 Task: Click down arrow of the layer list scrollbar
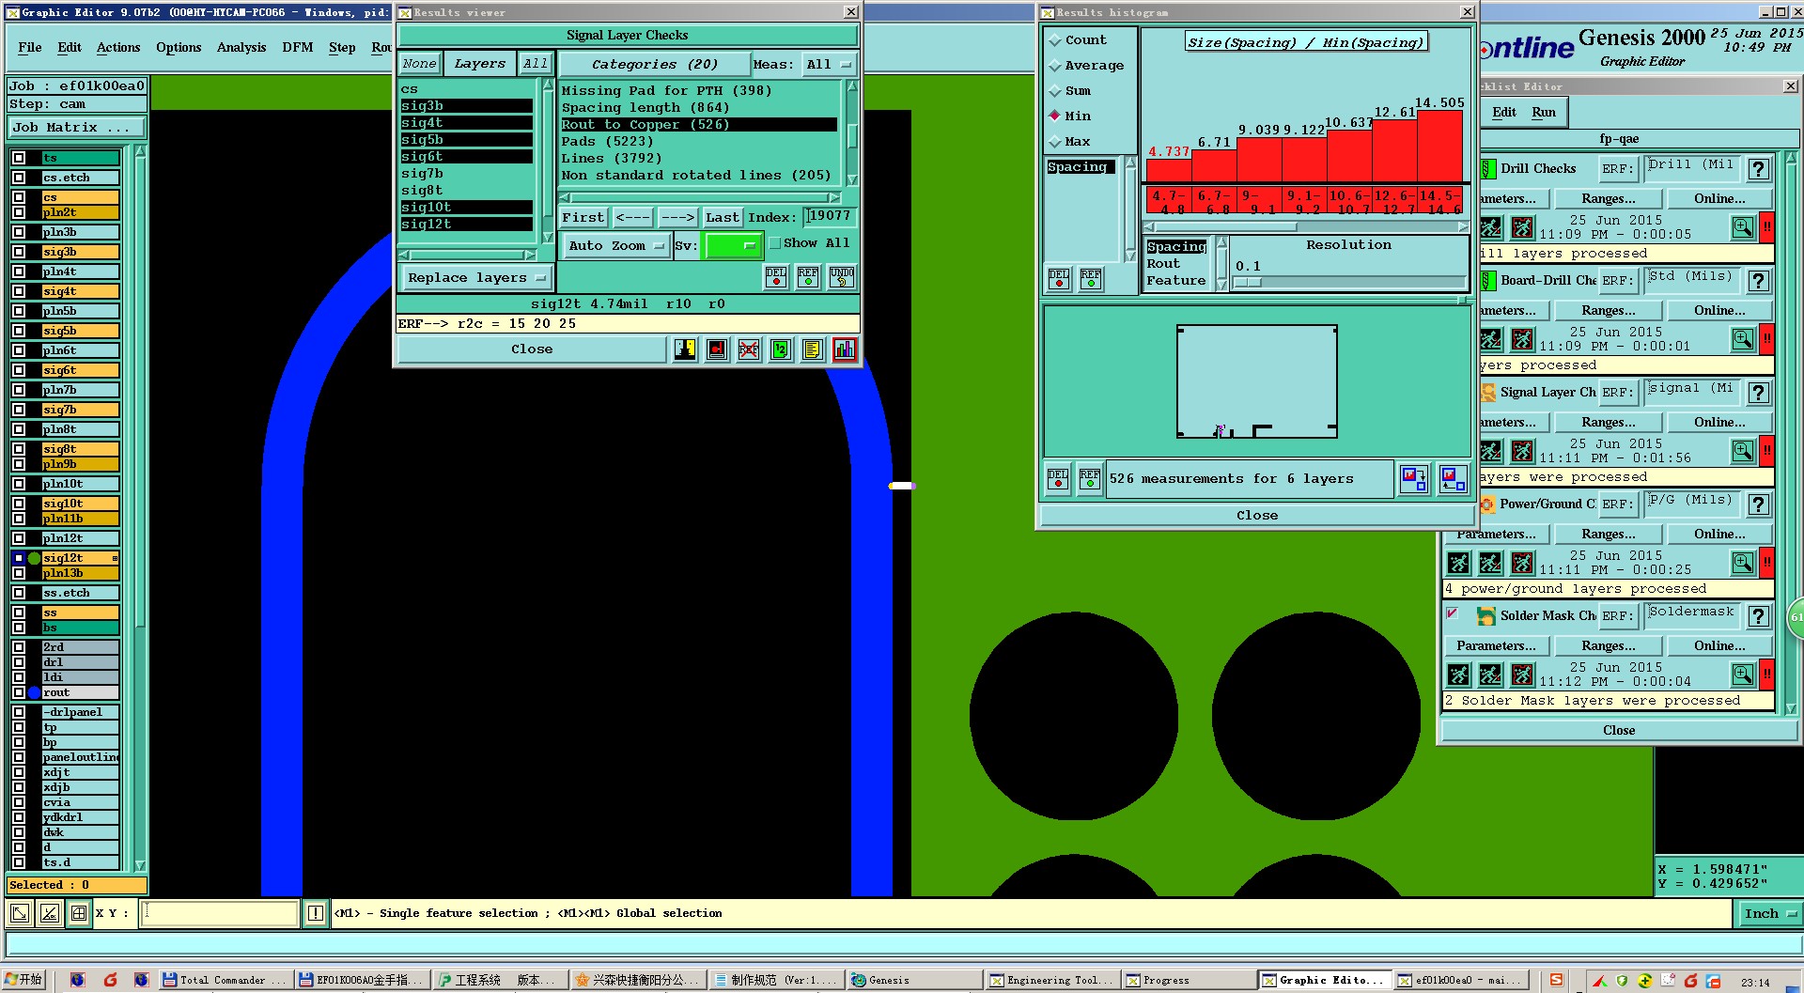click(140, 865)
